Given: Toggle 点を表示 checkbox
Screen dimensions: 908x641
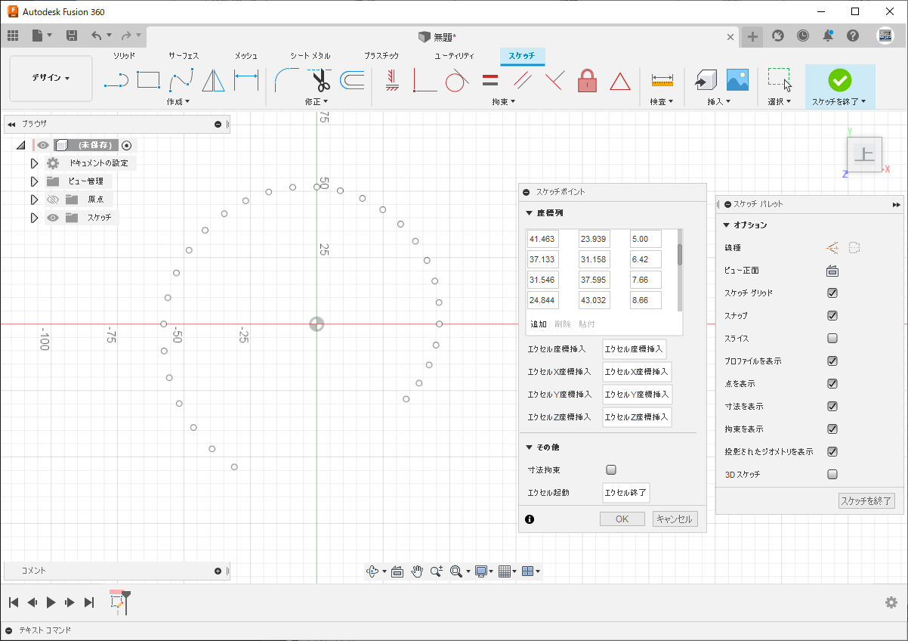Looking at the screenshot, I should tap(832, 384).
